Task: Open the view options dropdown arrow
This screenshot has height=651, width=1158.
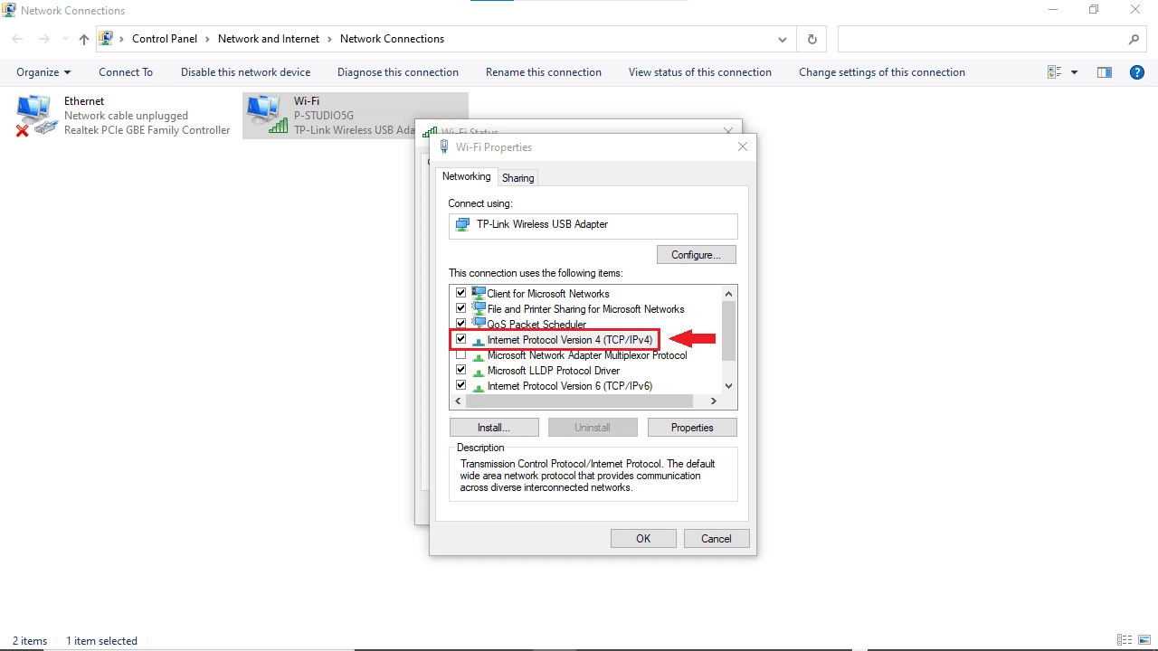Action: point(1074,72)
